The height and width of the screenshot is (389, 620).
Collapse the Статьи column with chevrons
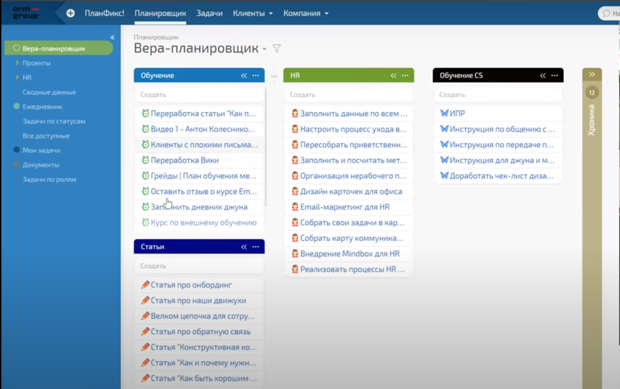(244, 247)
